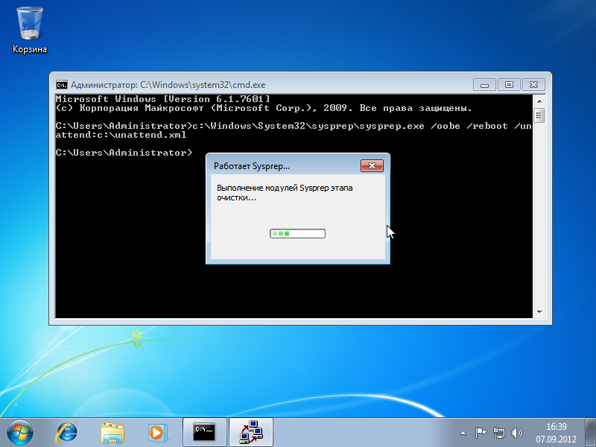Screen dimensions: 596x447
Task: Open the volume speaker tray icon
Action: point(517,433)
